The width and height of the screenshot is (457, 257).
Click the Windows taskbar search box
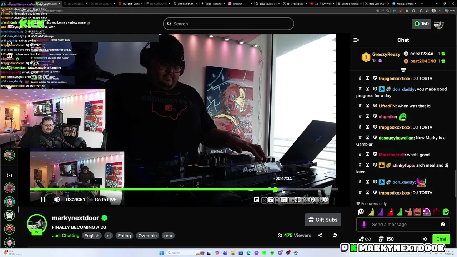(185, 253)
